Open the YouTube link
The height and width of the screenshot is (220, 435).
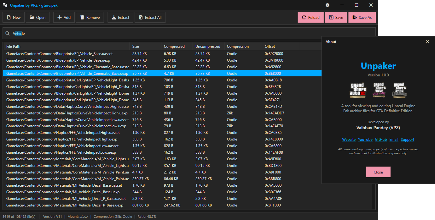pos(365,139)
